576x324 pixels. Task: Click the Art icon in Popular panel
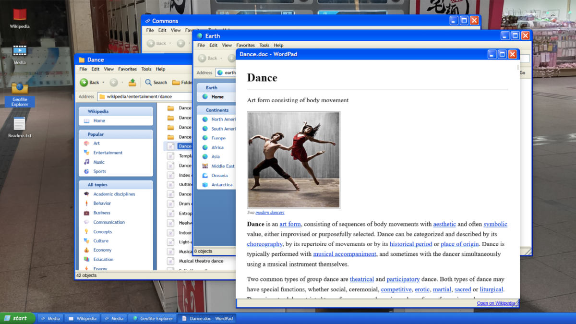point(86,144)
